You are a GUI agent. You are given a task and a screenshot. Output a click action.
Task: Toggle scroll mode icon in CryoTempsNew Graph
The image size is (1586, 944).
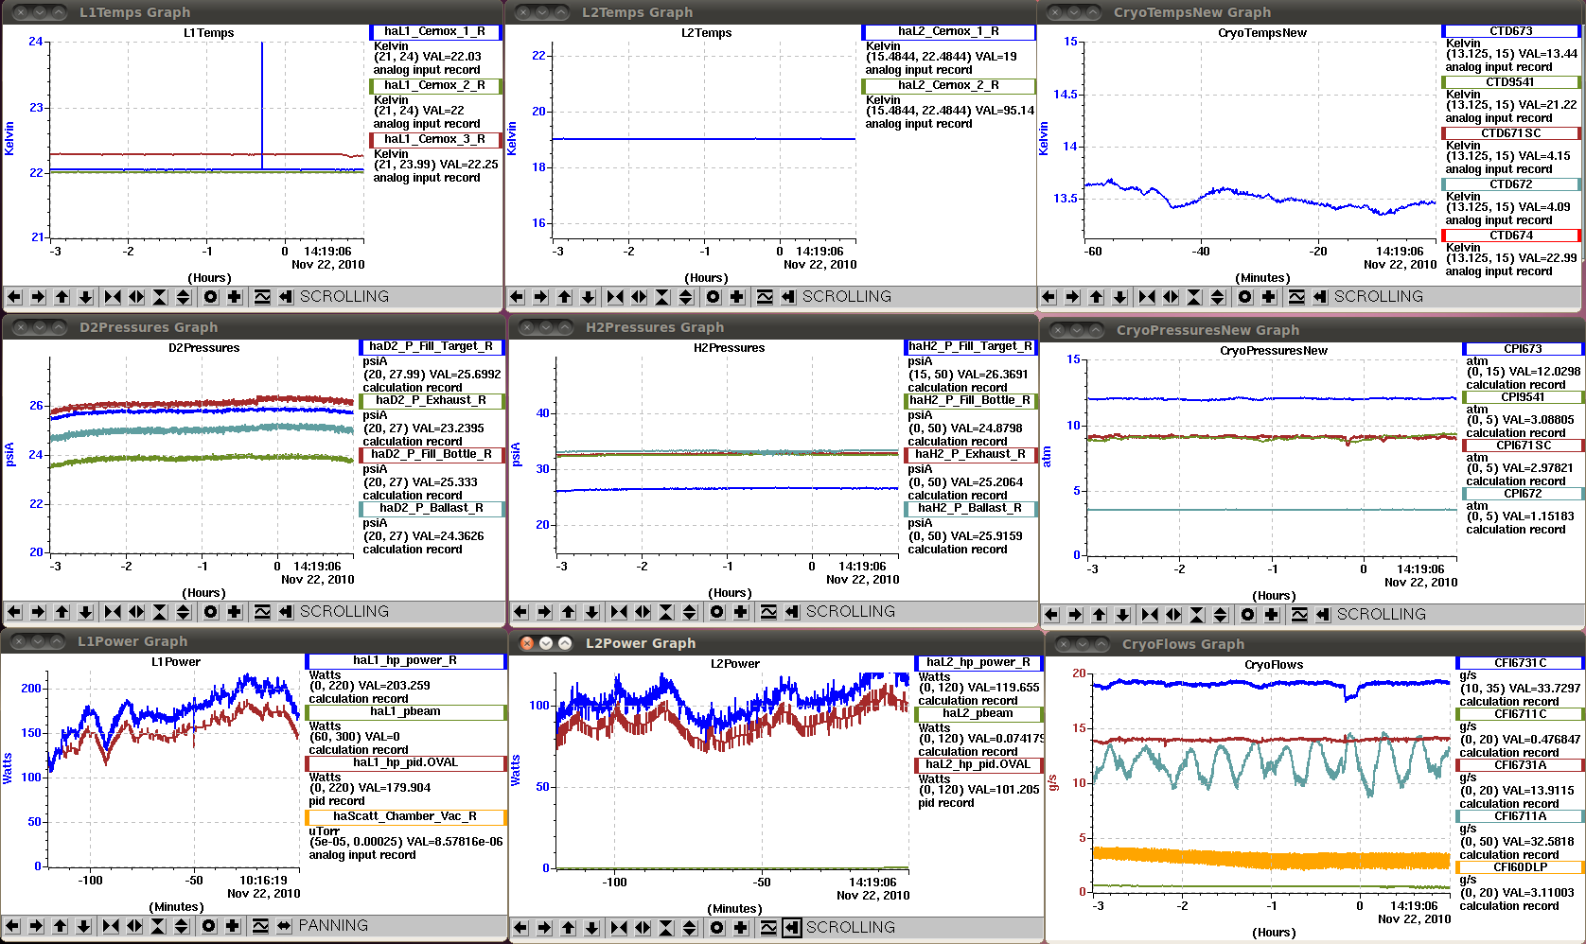click(1320, 297)
